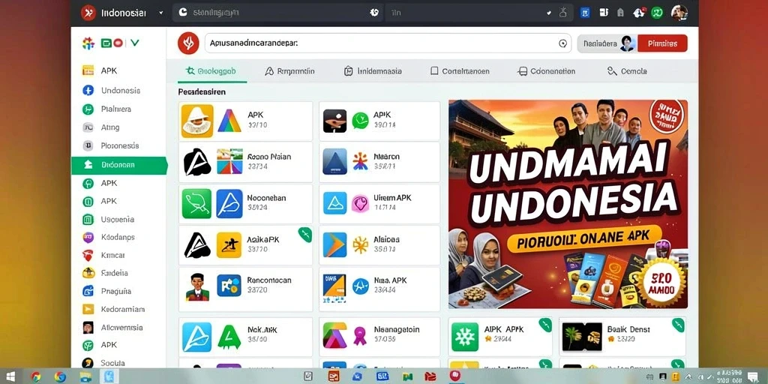
Task: Open the Beaik Denst app card
Action: tap(622, 336)
